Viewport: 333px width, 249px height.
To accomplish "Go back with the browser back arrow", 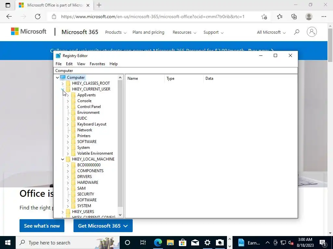I will [9, 17].
